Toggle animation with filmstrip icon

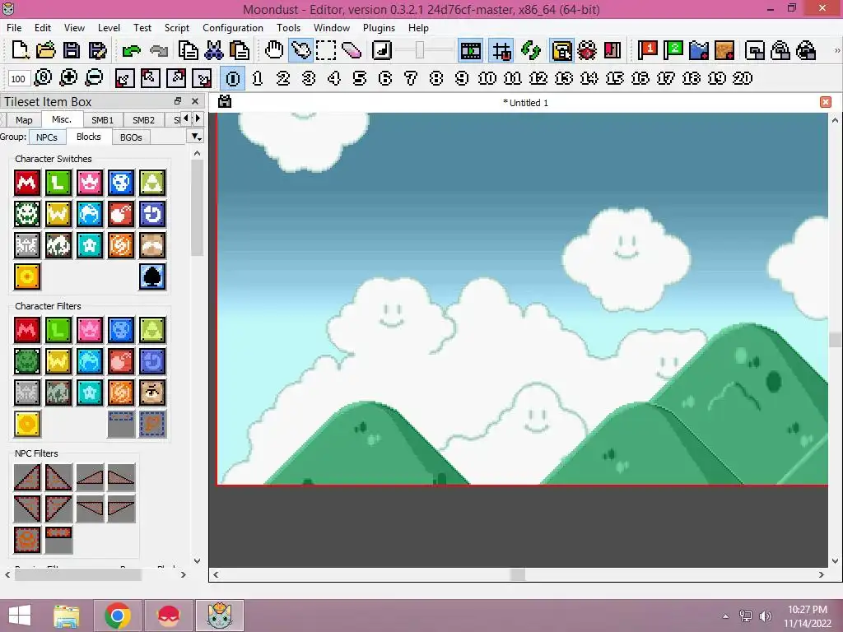click(x=470, y=50)
